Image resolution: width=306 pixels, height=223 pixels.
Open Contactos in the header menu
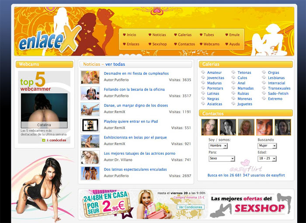[186, 44]
